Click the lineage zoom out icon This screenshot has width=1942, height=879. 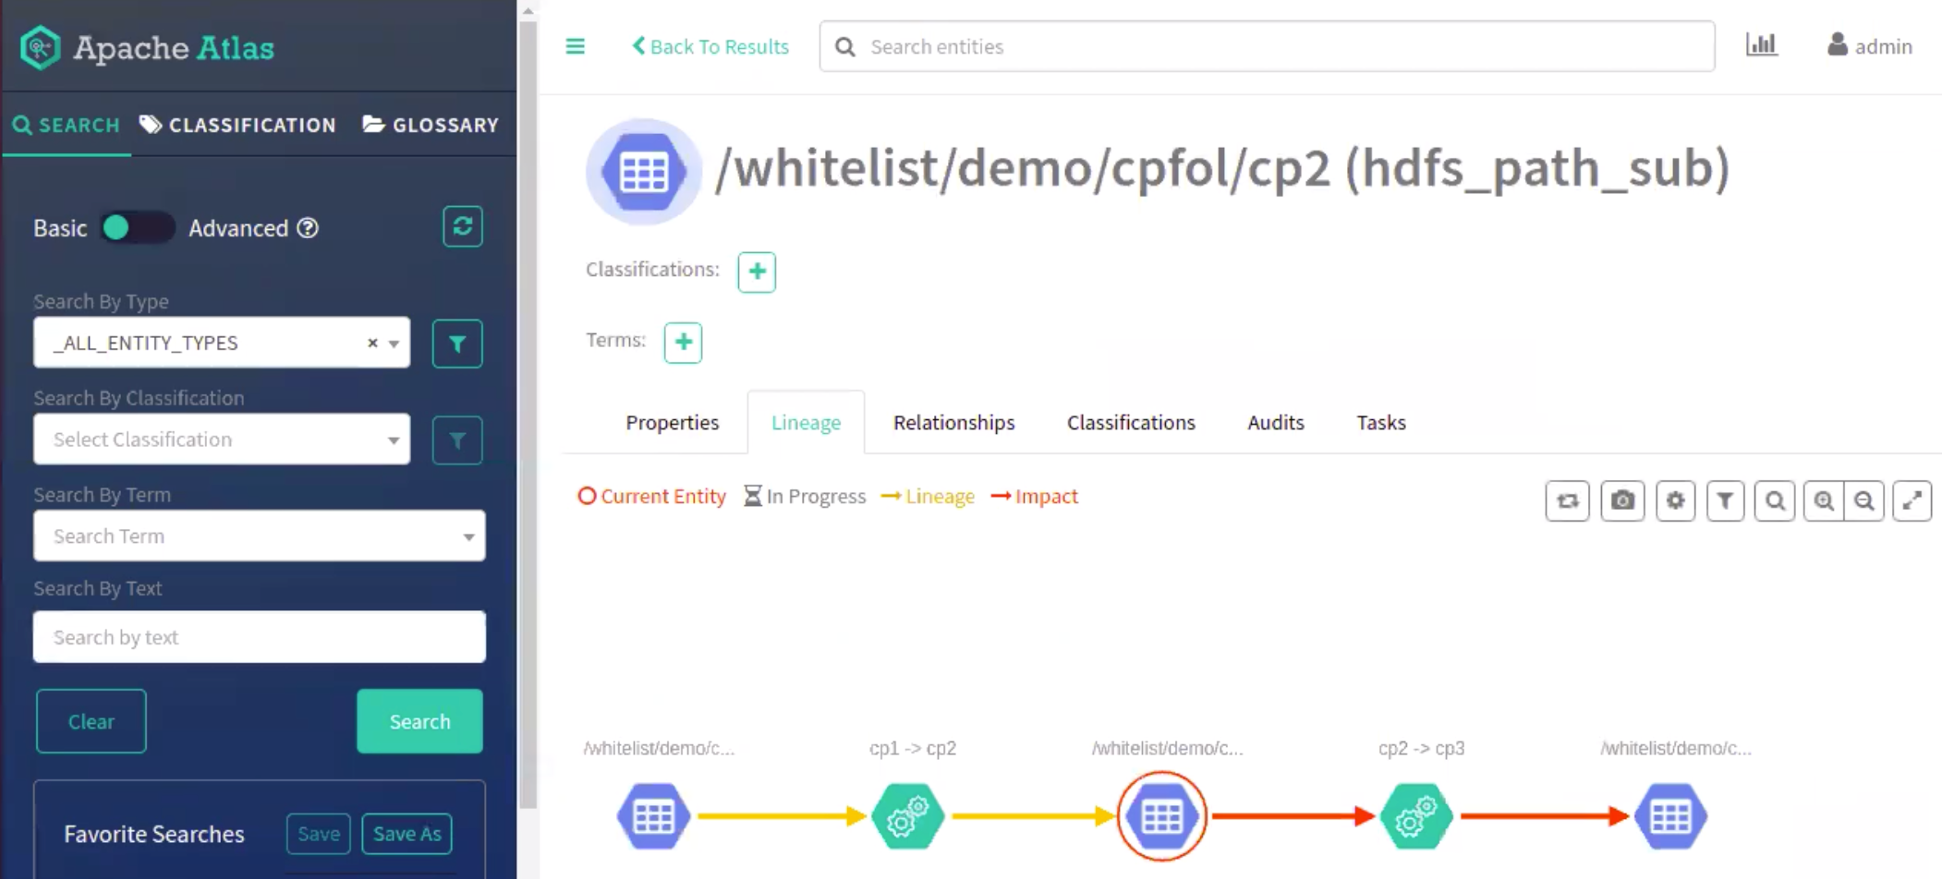[x=1864, y=500]
